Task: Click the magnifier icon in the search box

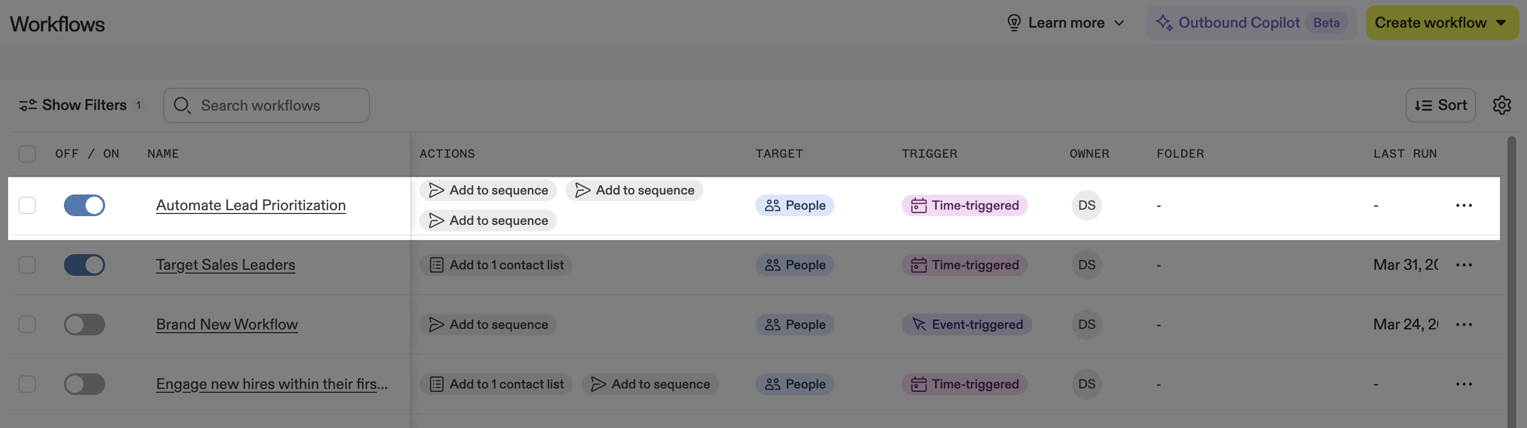Action: pyautogui.click(x=182, y=106)
